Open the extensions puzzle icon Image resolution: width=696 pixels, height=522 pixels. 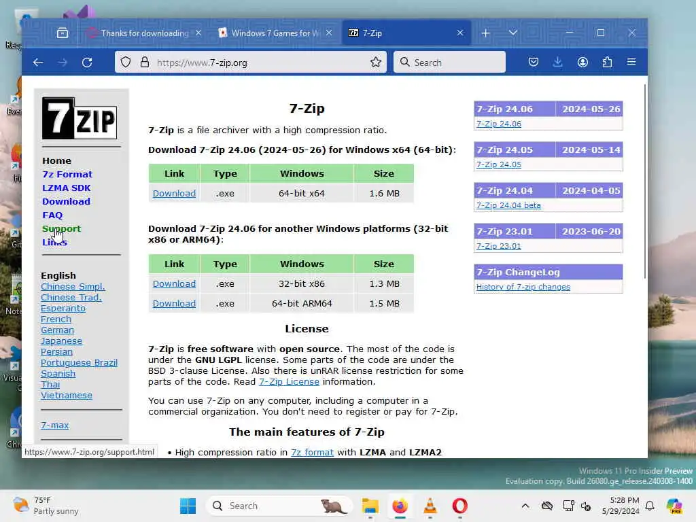tap(607, 62)
